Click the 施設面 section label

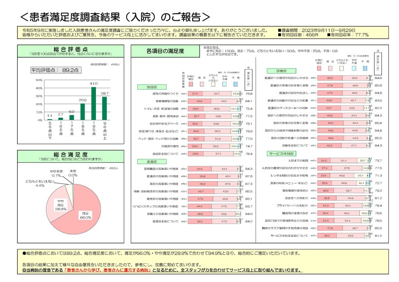point(152,87)
